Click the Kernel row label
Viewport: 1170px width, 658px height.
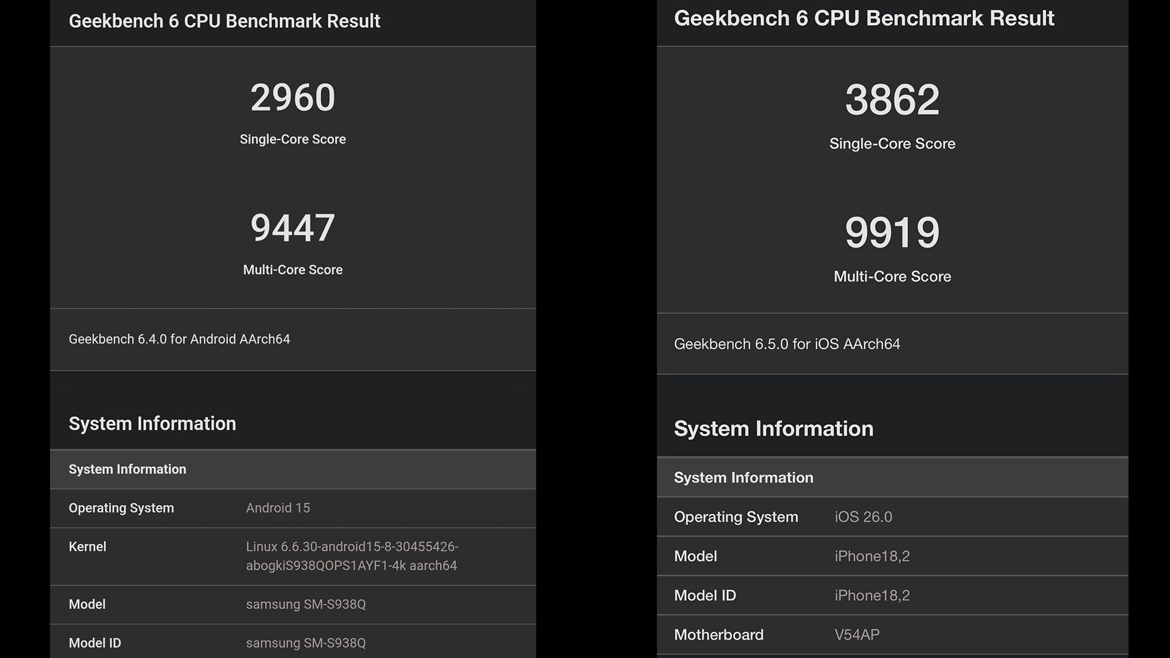87,547
